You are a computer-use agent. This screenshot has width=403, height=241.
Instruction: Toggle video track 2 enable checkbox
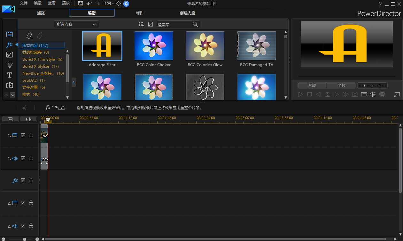23,203
